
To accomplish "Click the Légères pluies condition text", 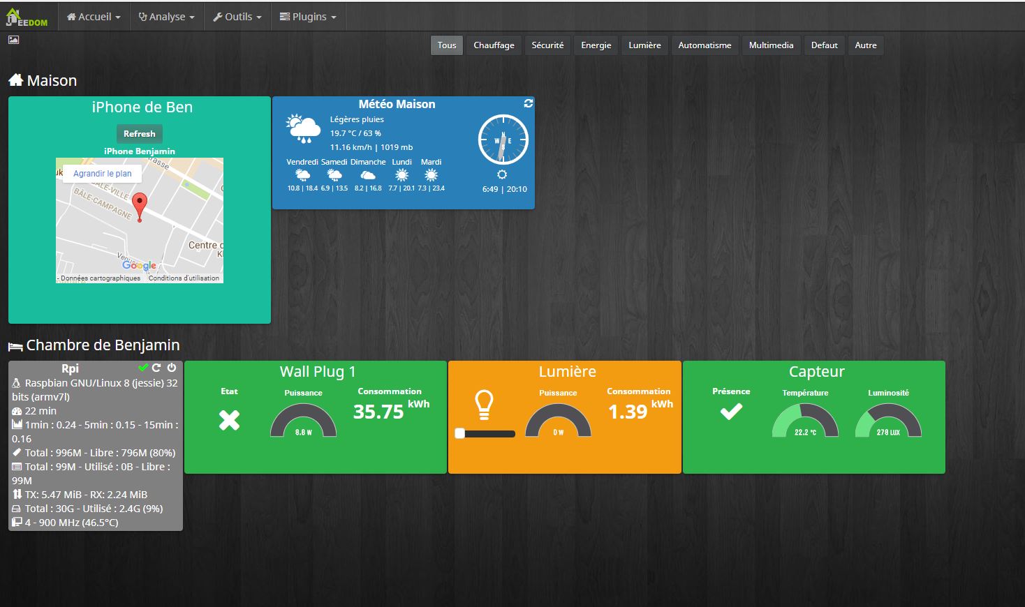I will (357, 119).
